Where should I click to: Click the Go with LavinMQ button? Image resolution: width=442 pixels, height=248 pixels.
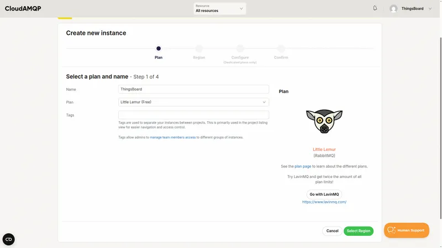(324, 195)
